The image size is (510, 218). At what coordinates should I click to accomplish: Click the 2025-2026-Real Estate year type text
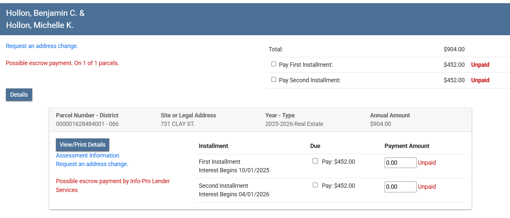tap(294, 124)
